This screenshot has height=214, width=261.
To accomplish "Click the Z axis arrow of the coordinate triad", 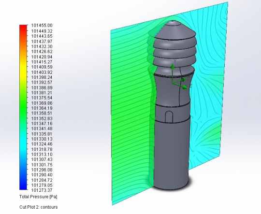I will point(185,87).
